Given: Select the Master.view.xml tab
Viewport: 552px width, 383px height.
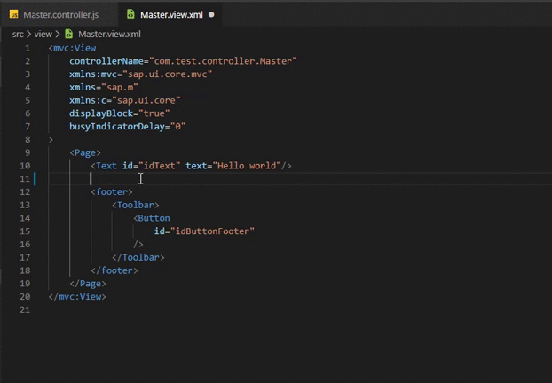Looking at the screenshot, I should point(171,15).
